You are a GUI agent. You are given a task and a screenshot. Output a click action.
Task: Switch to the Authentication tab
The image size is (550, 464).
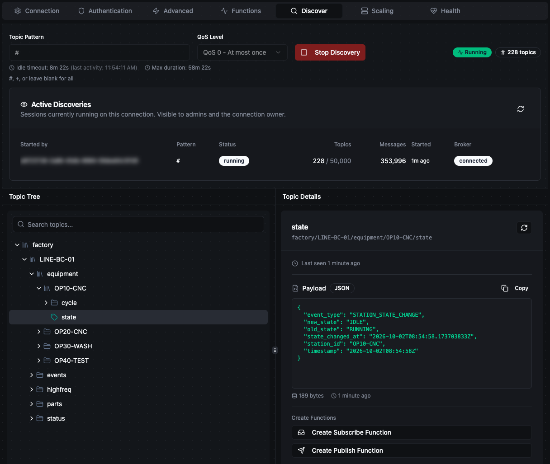point(105,11)
